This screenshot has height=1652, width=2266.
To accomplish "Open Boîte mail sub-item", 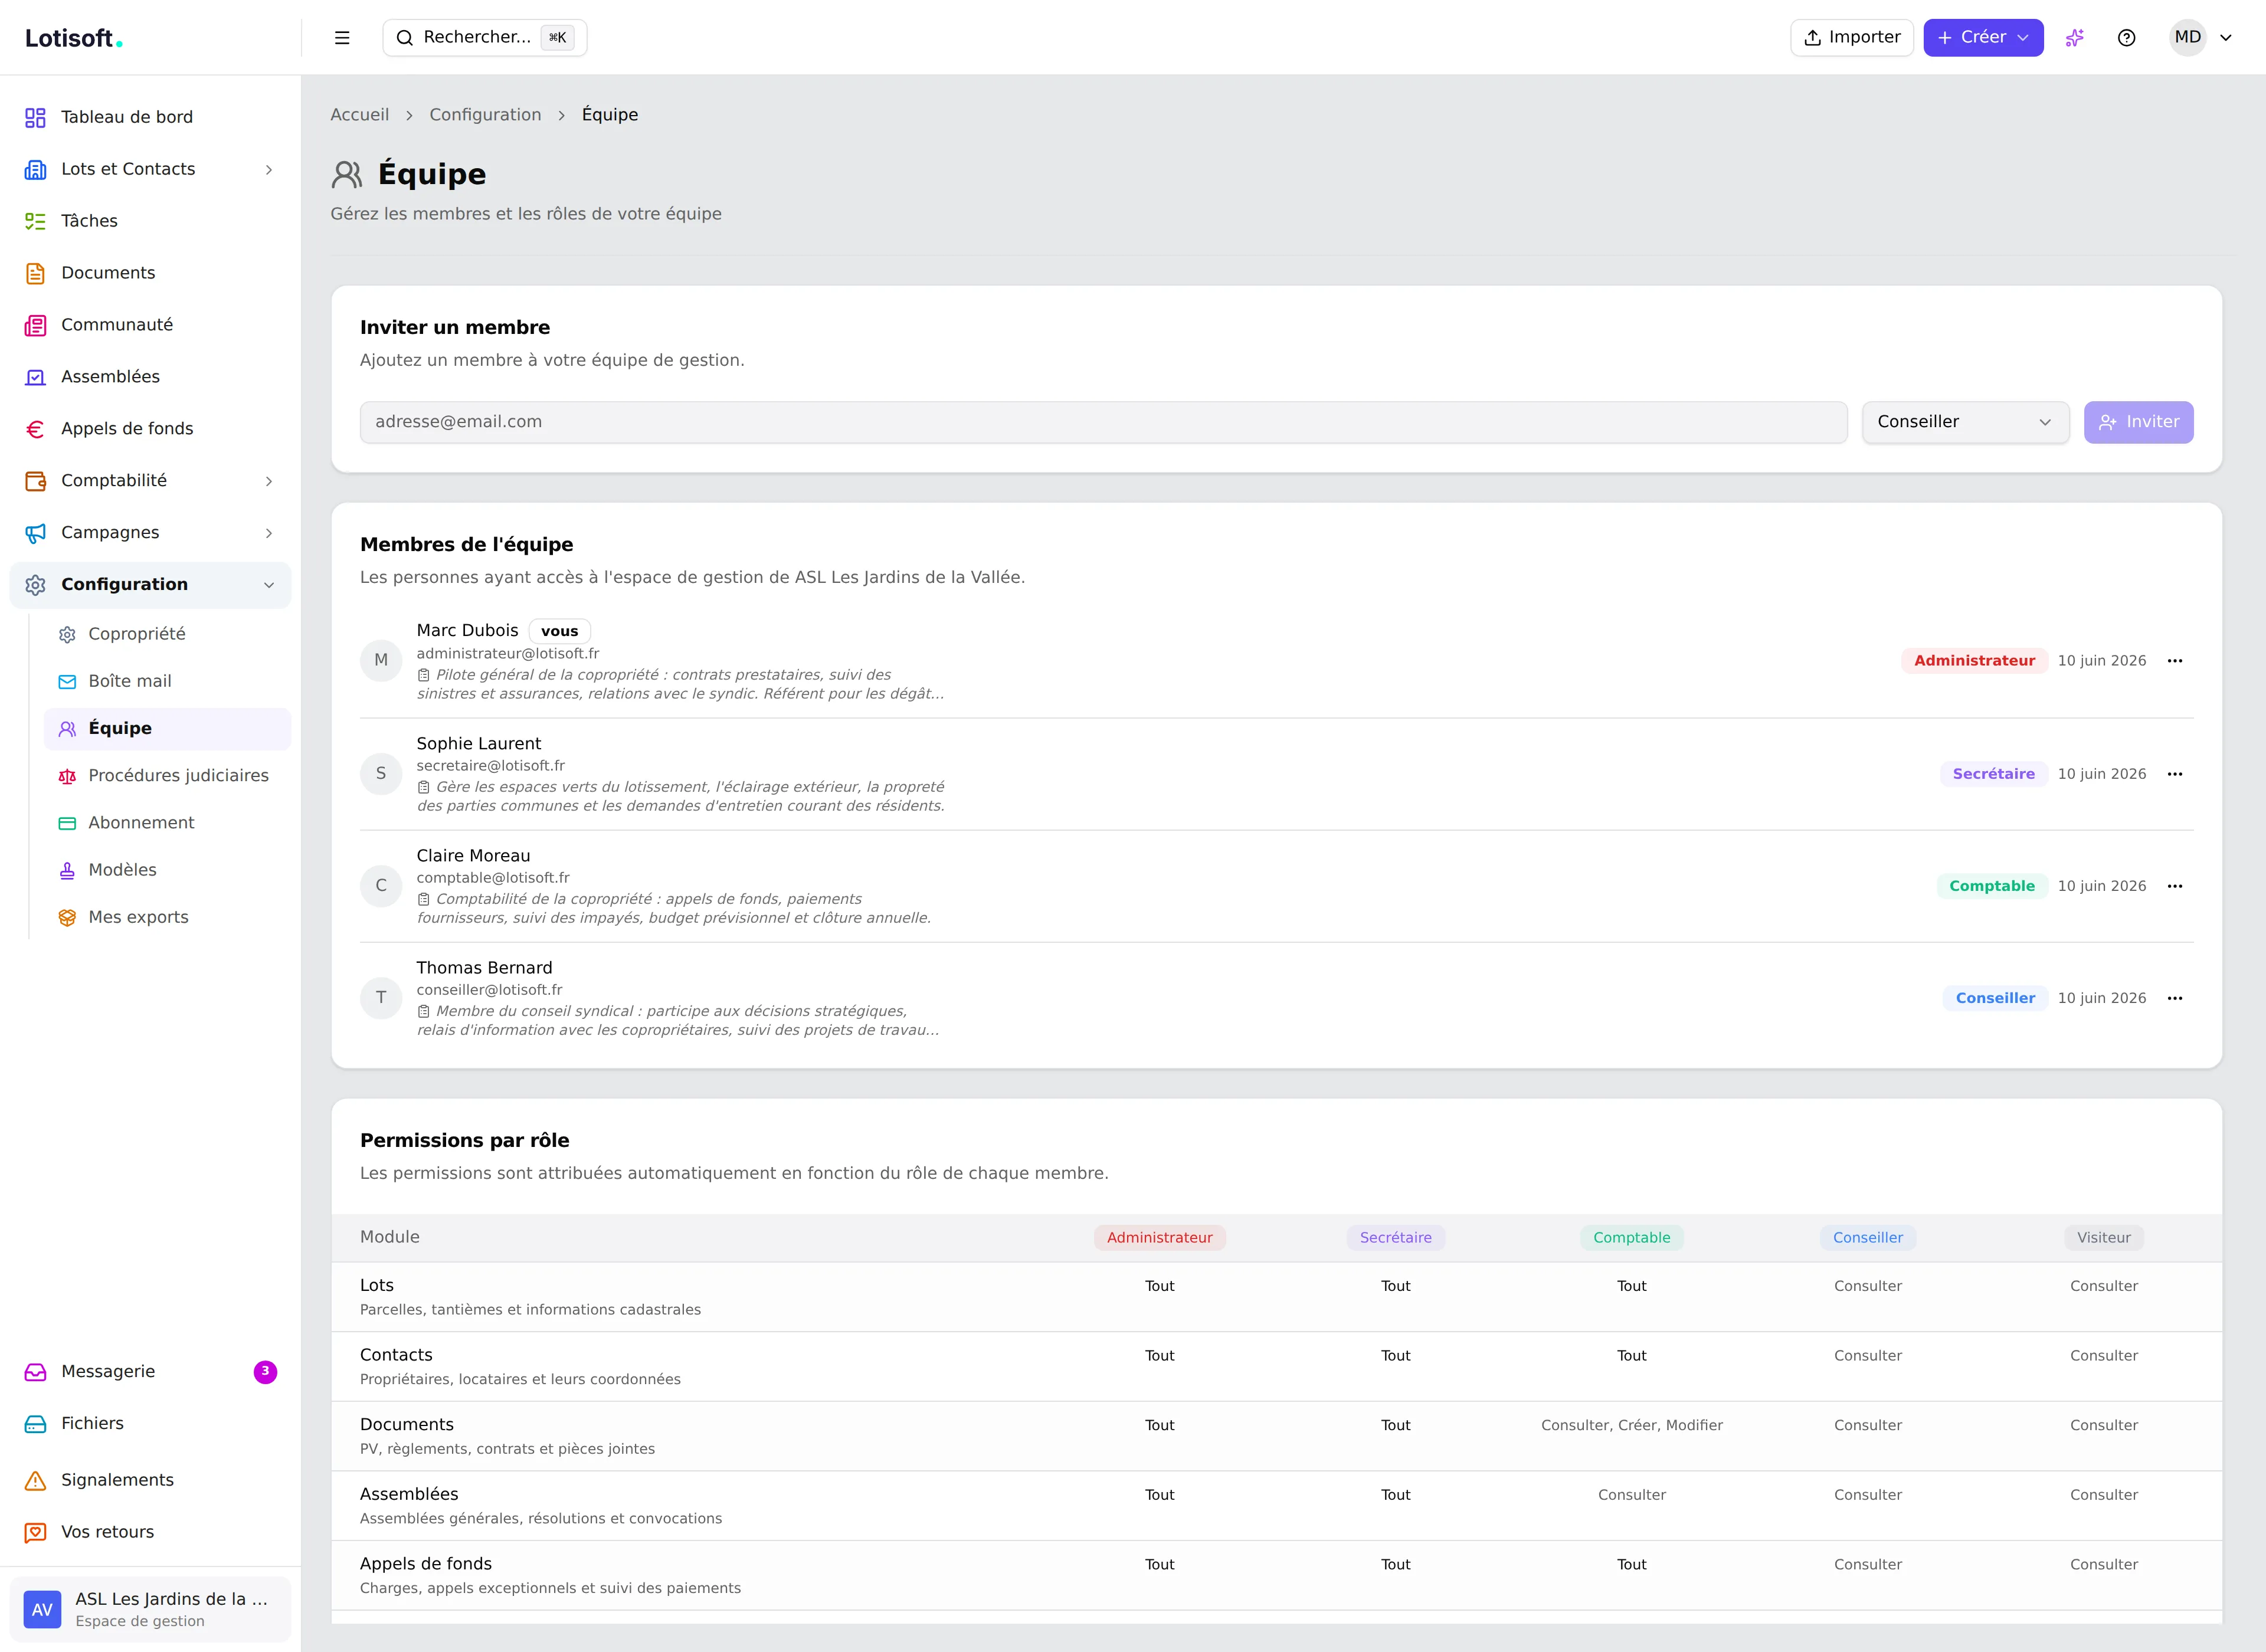I will tap(167, 681).
